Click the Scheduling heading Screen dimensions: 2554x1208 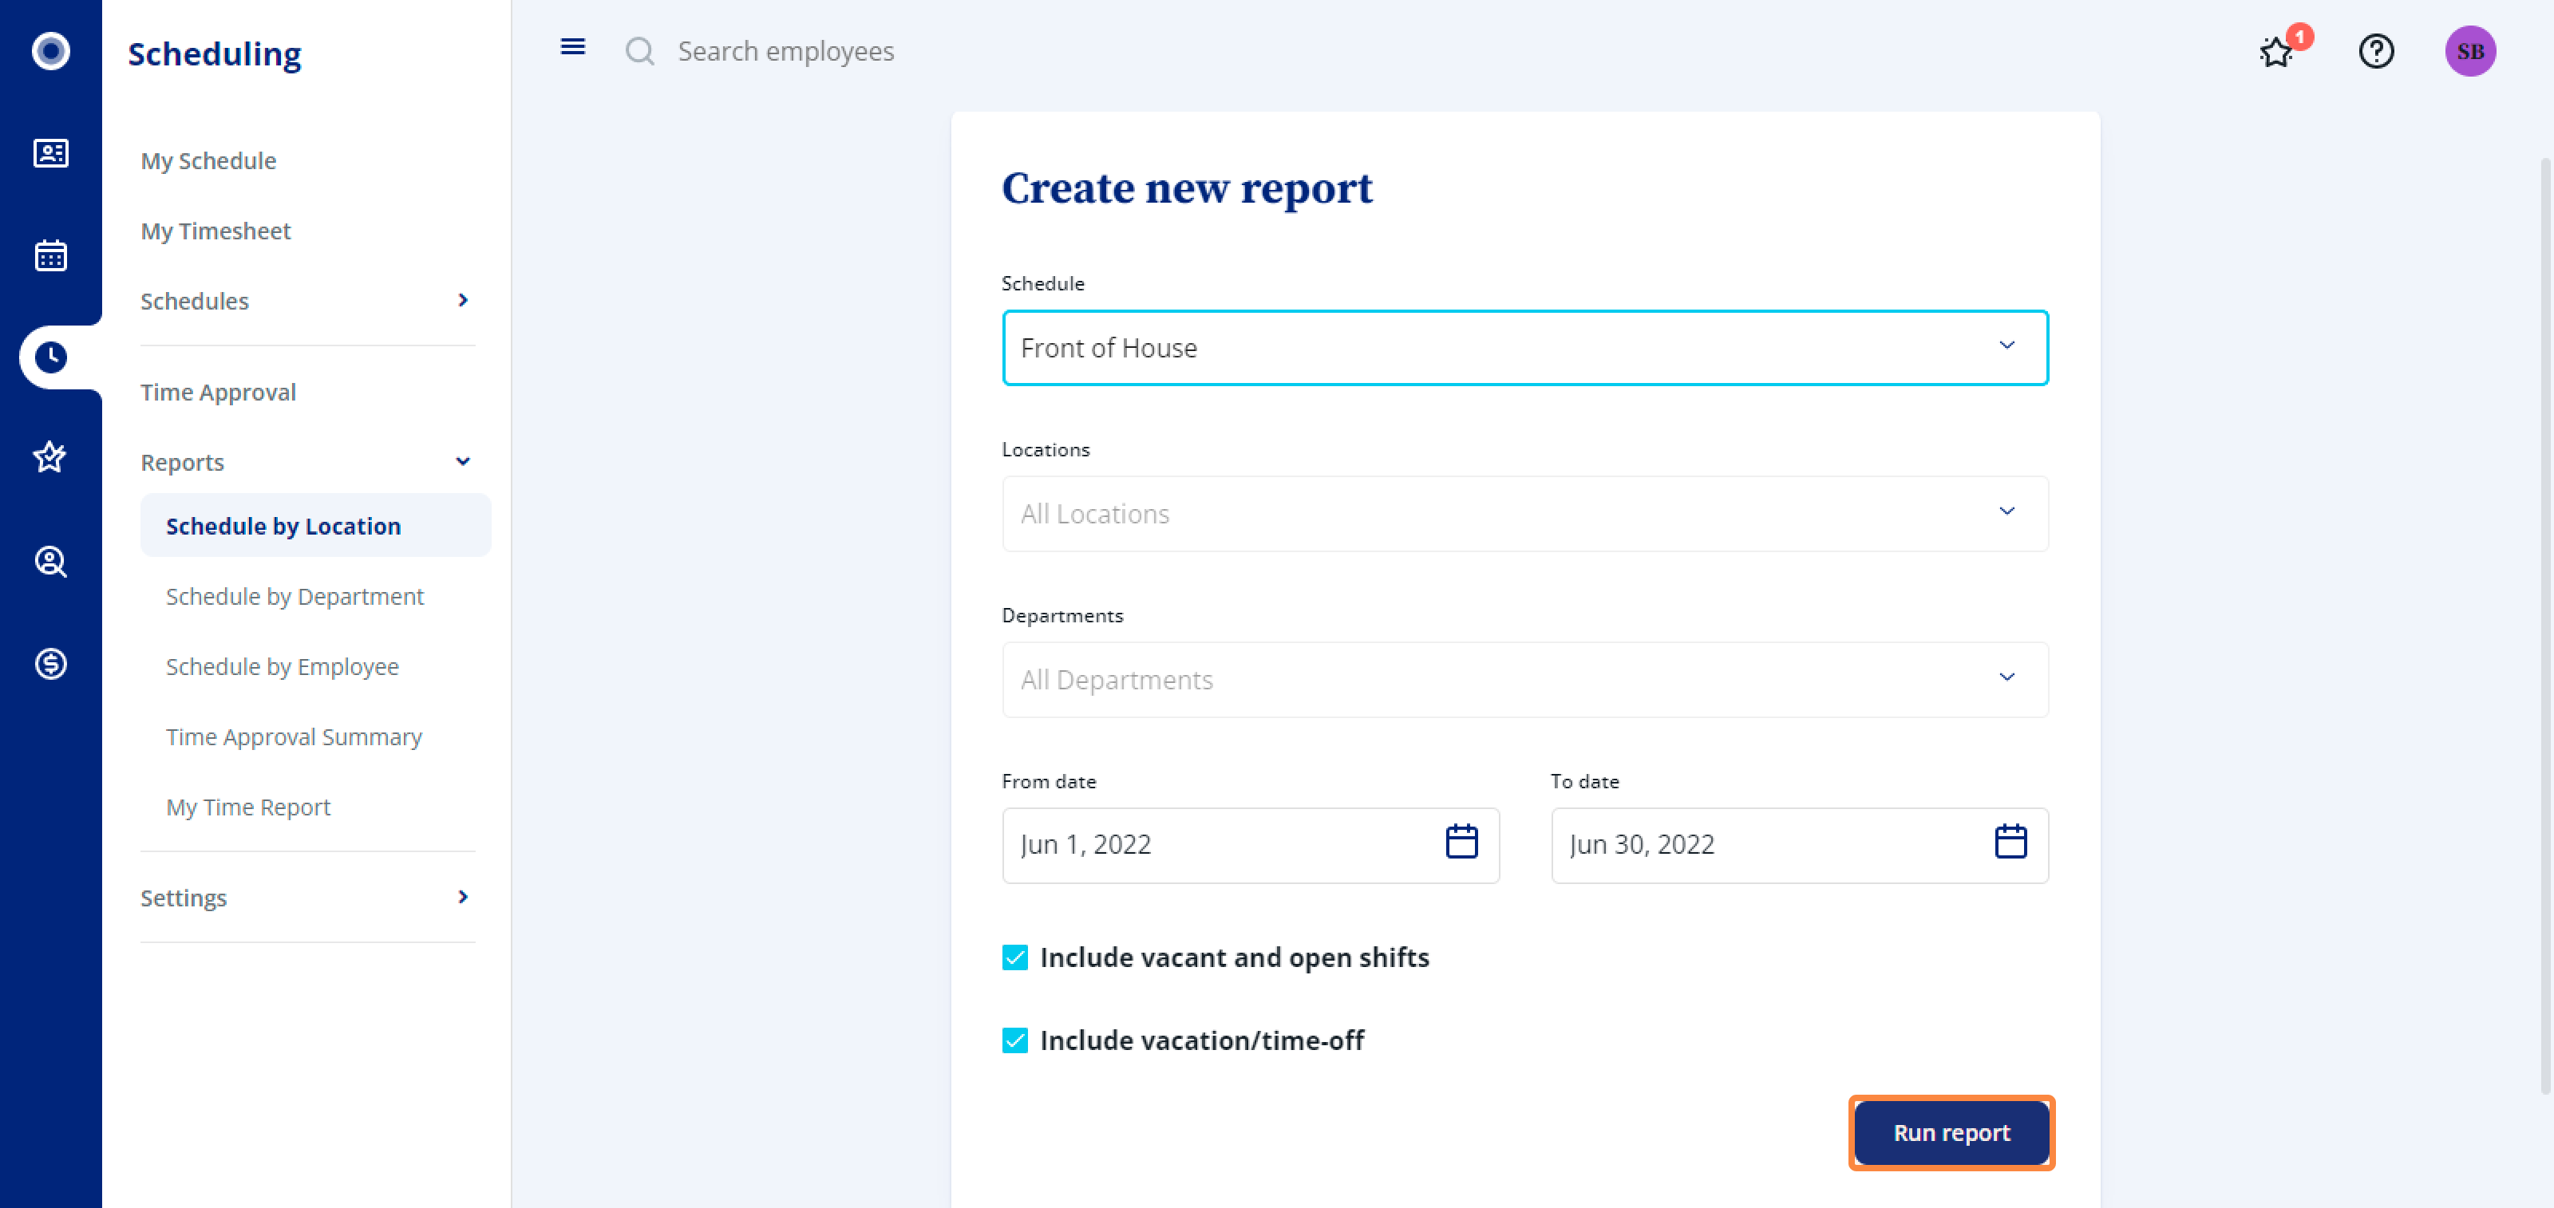click(x=214, y=53)
